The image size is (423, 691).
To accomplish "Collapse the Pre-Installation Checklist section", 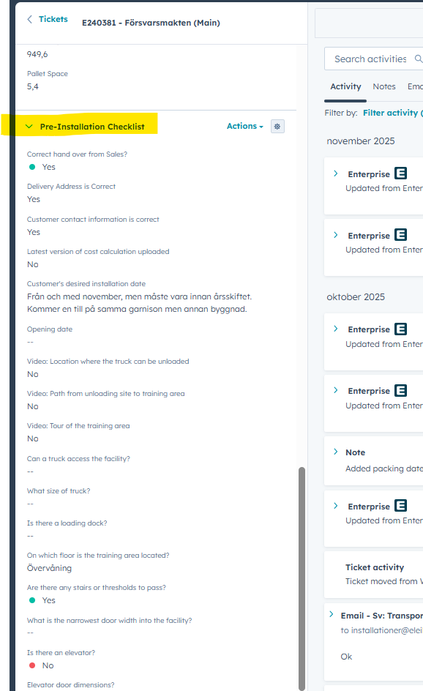I will [28, 126].
